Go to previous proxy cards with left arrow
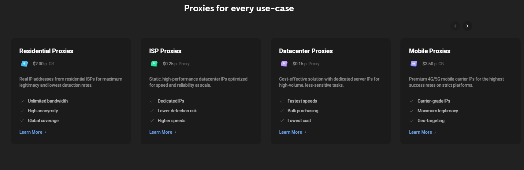This screenshot has height=170, width=524. coord(455,26)
